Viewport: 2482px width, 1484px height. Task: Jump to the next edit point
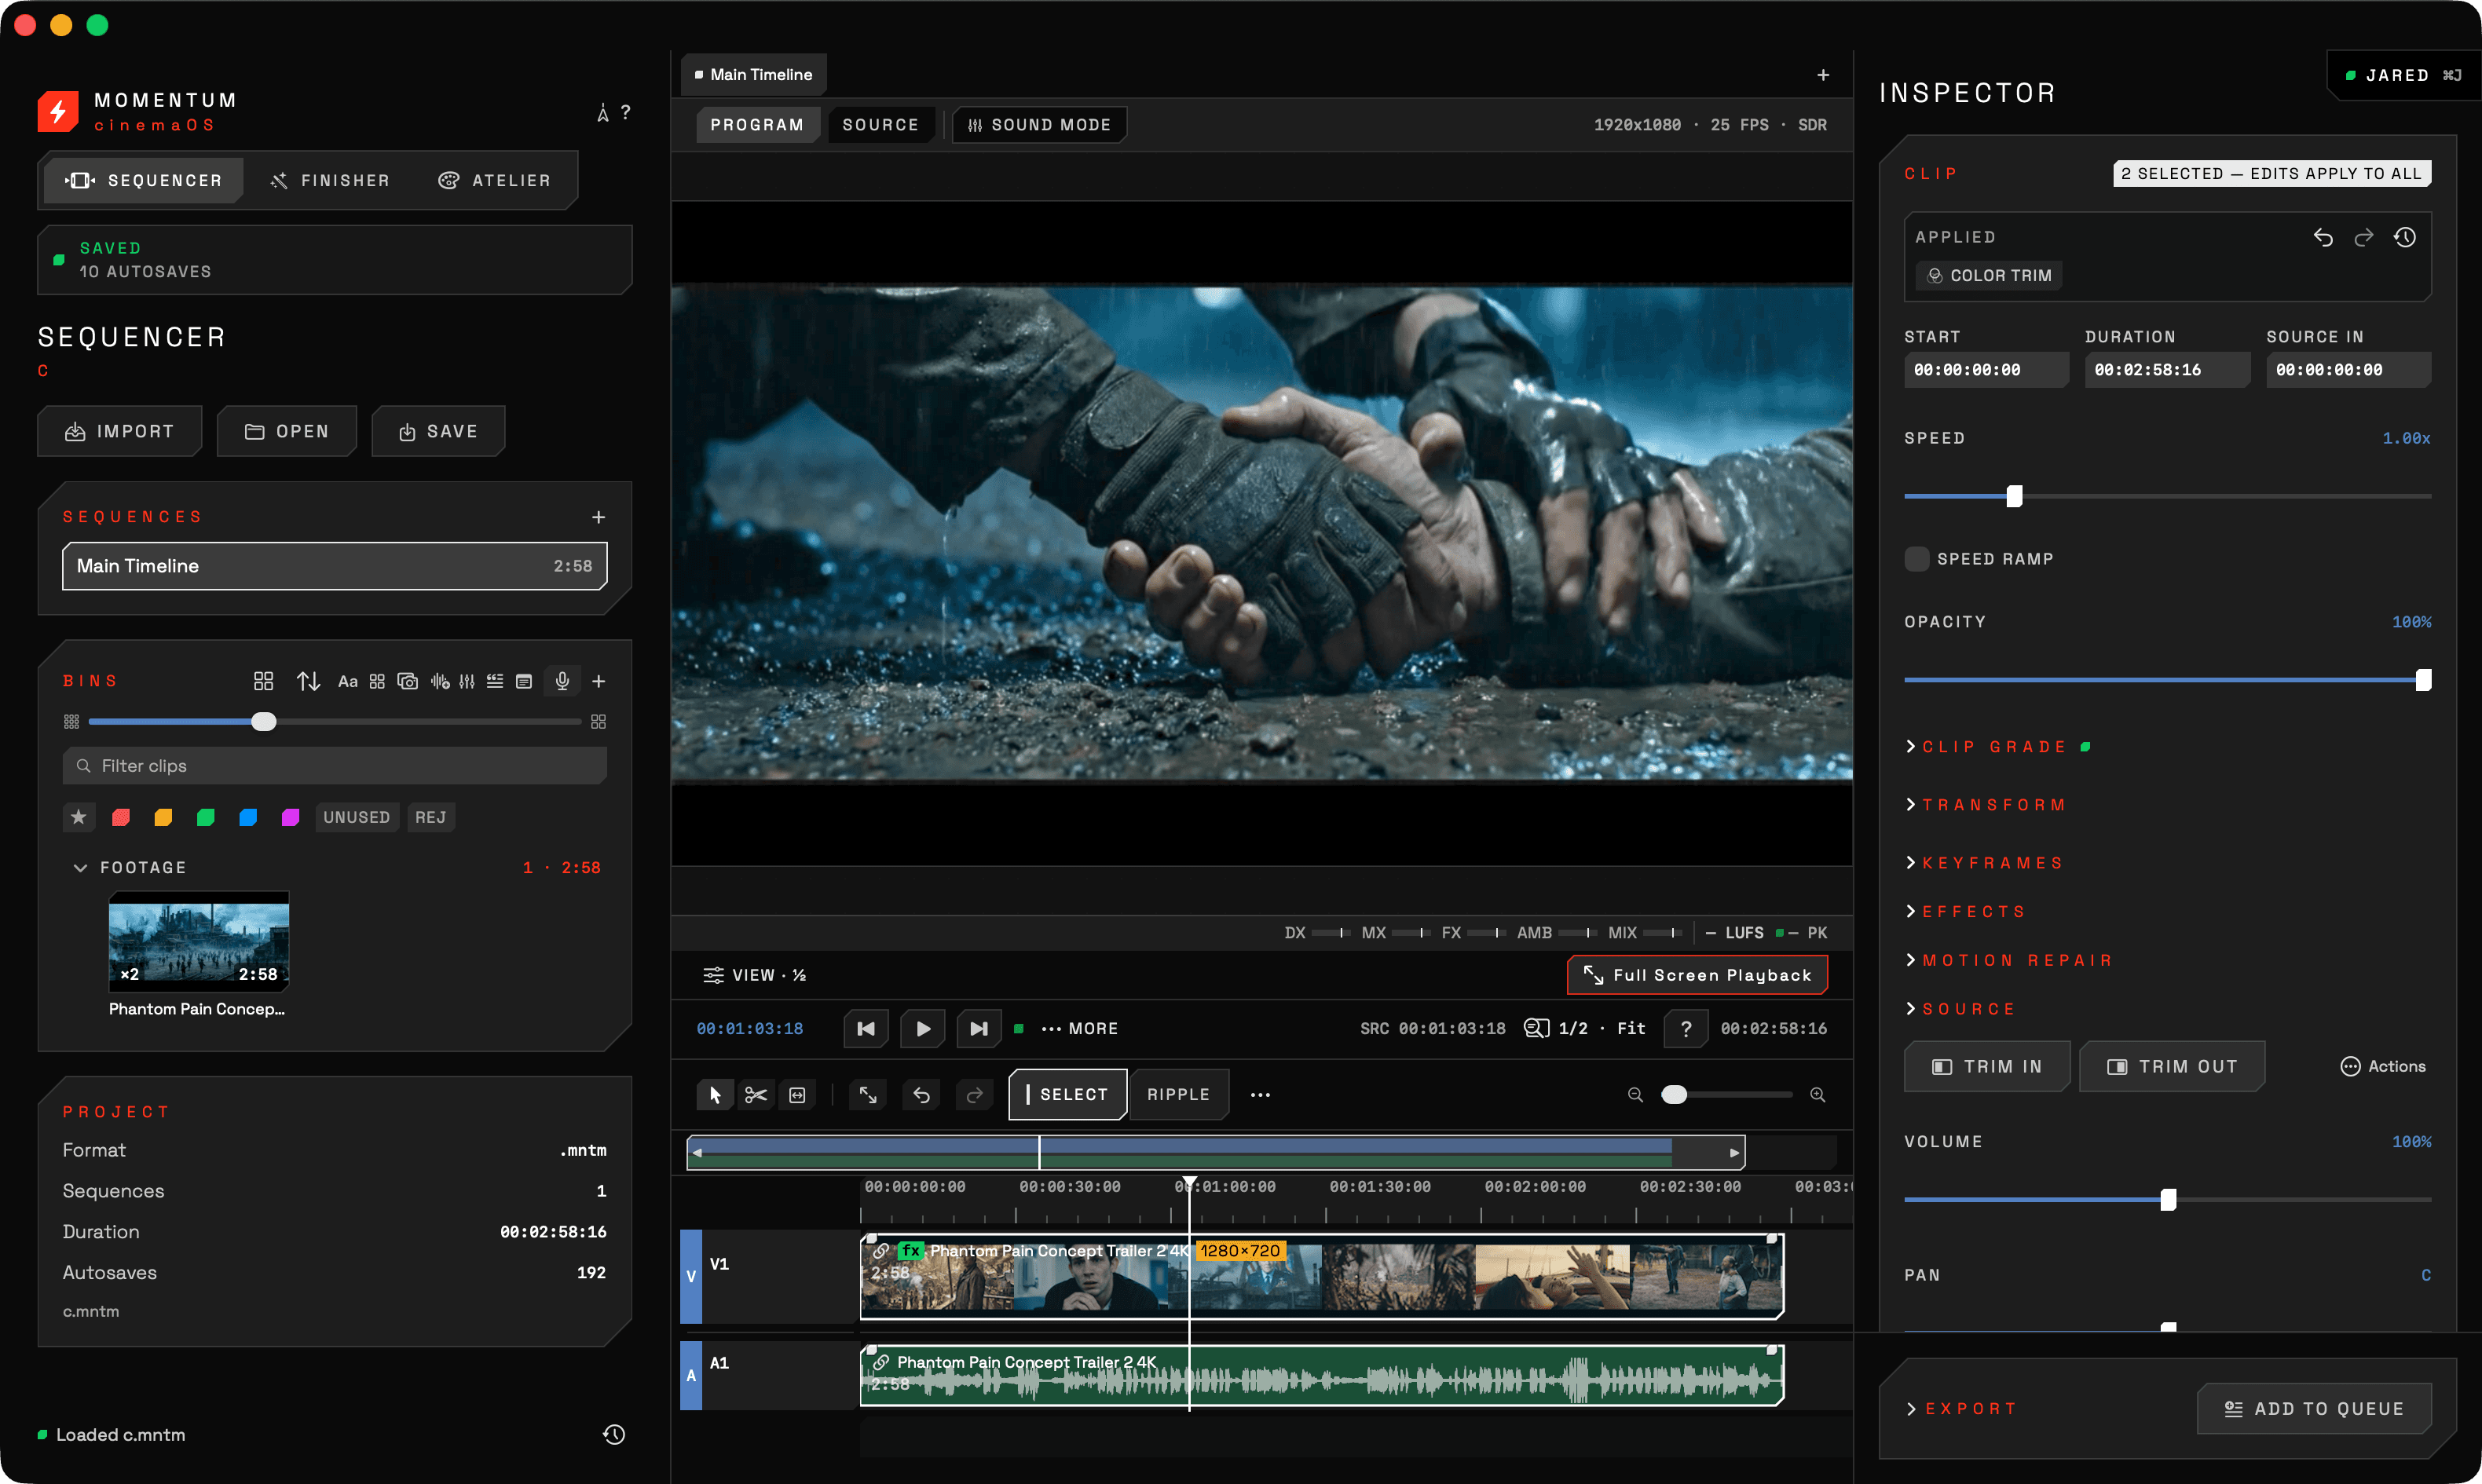[x=979, y=1028]
